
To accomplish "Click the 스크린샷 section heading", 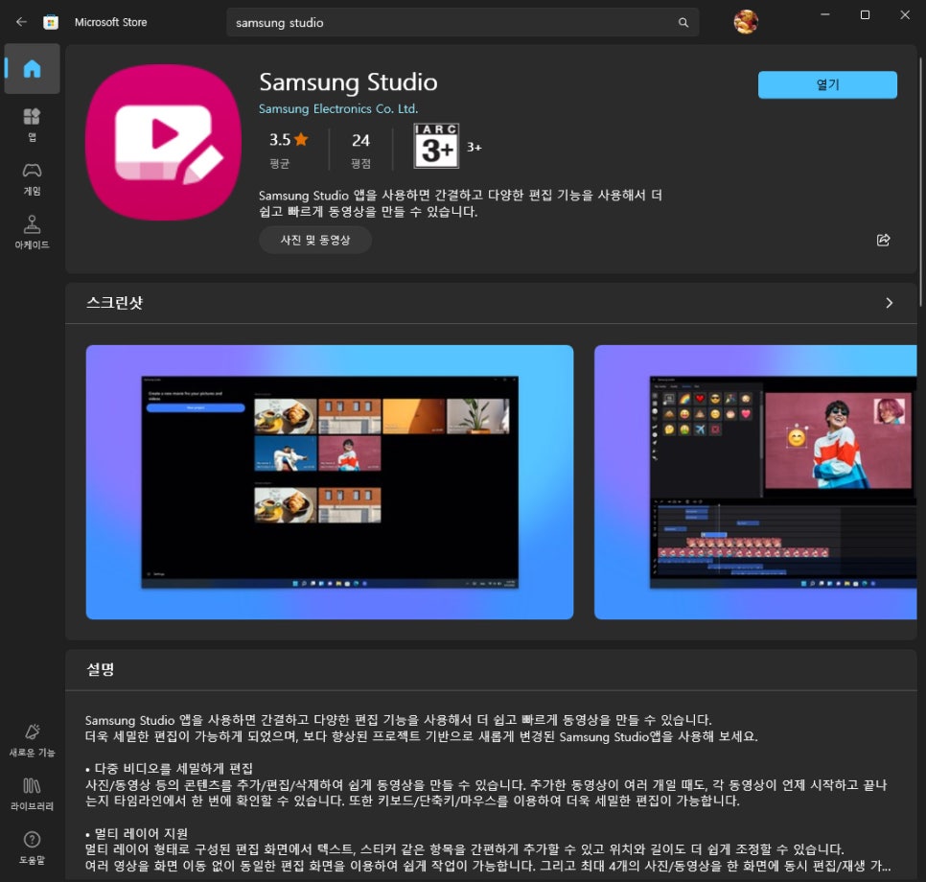I will [115, 302].
